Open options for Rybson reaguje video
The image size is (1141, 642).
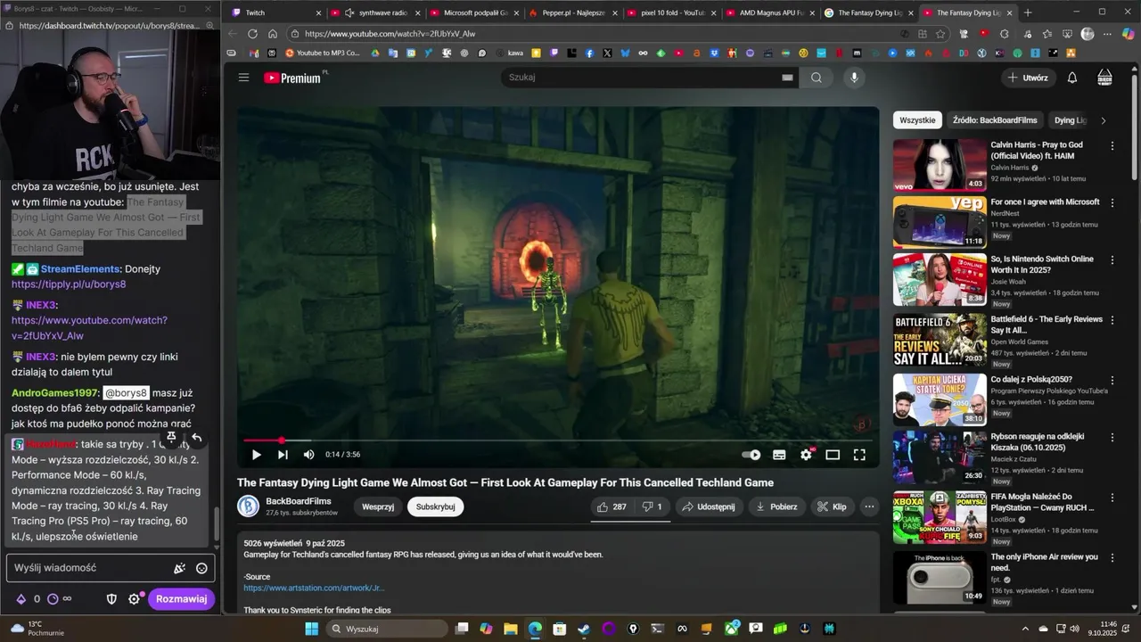(1112, 437)
